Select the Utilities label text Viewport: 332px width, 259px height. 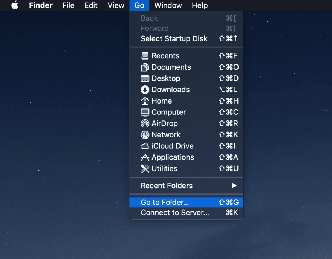click(164, 169)
